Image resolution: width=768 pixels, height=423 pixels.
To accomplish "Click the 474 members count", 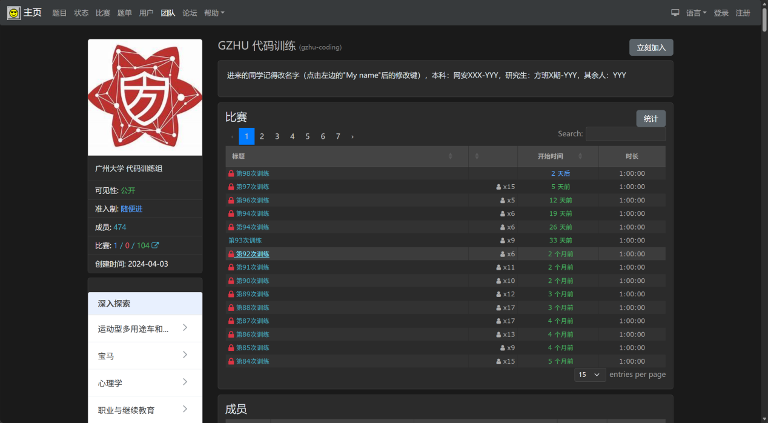I will 120,227.
